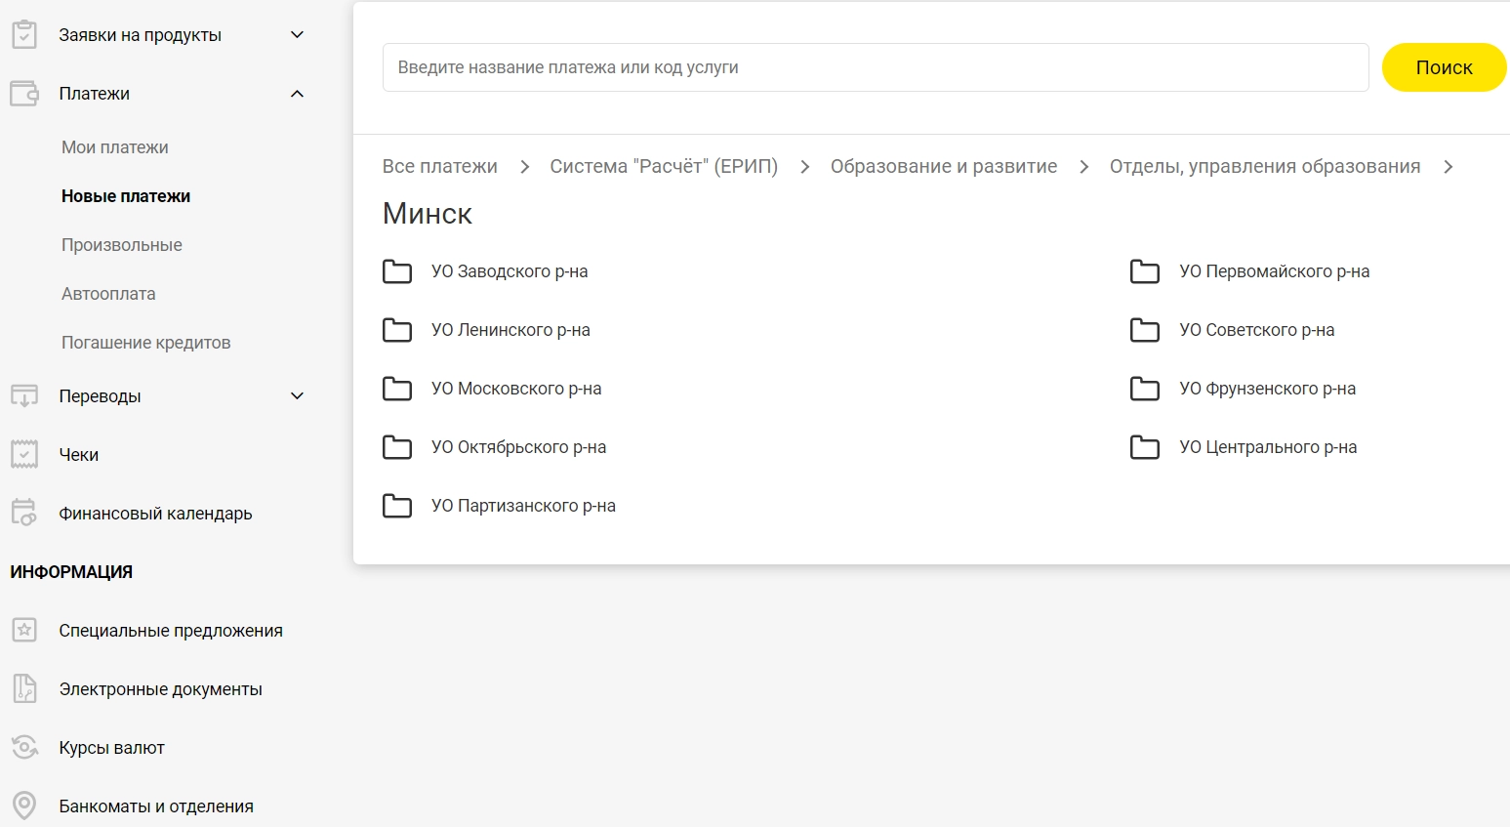Open УО Заводского р-на link
Image resolution: width=1510 pixels, height=827 pixels.
click(510, 271)
